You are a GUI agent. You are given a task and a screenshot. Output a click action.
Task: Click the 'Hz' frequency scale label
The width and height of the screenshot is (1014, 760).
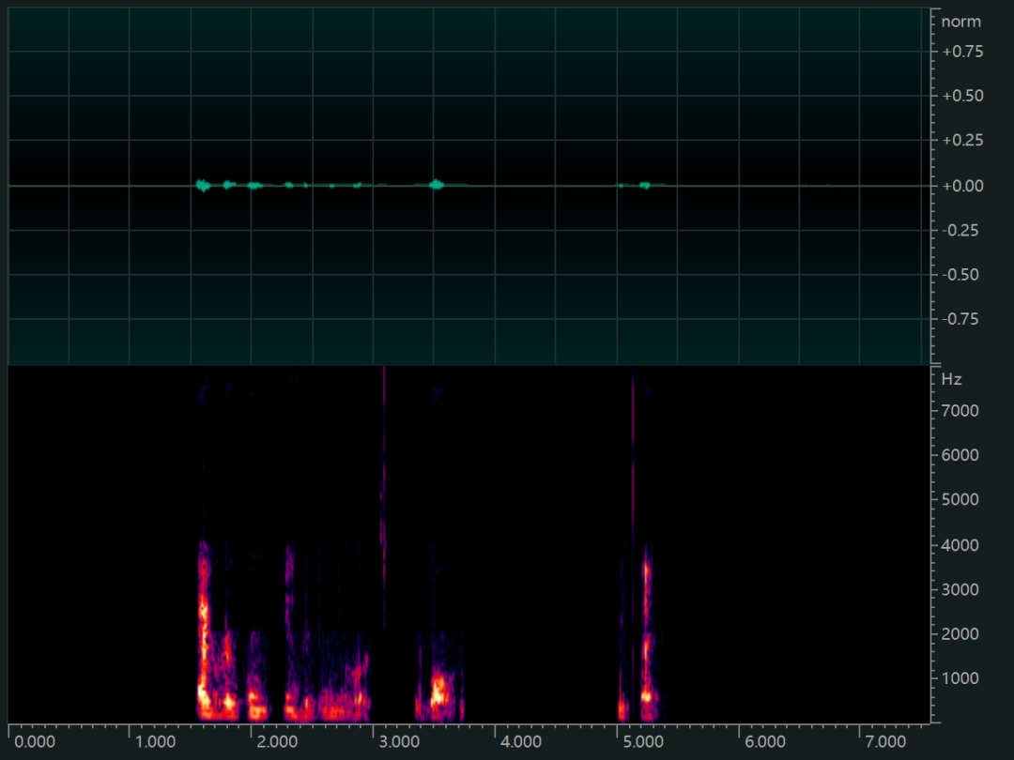pos(952,380)
